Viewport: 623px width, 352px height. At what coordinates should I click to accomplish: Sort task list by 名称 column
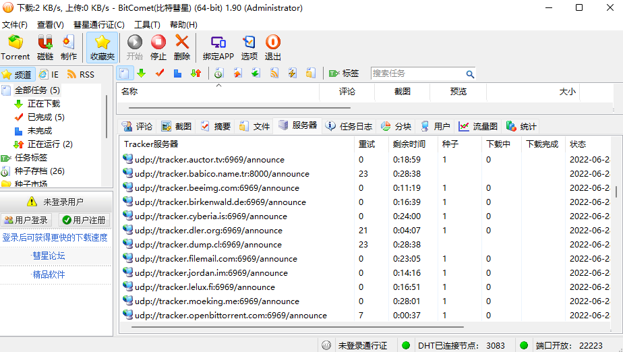pos(218,92)
